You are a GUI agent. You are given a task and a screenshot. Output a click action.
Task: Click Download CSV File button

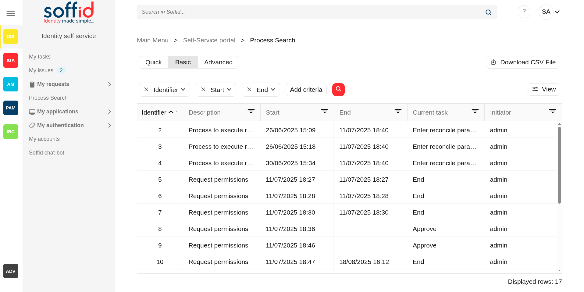(523, 62)
